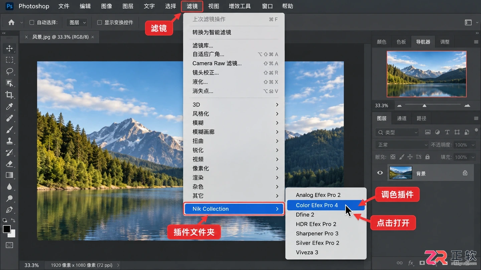Reset to default foreground/background colors

(5, 220)
